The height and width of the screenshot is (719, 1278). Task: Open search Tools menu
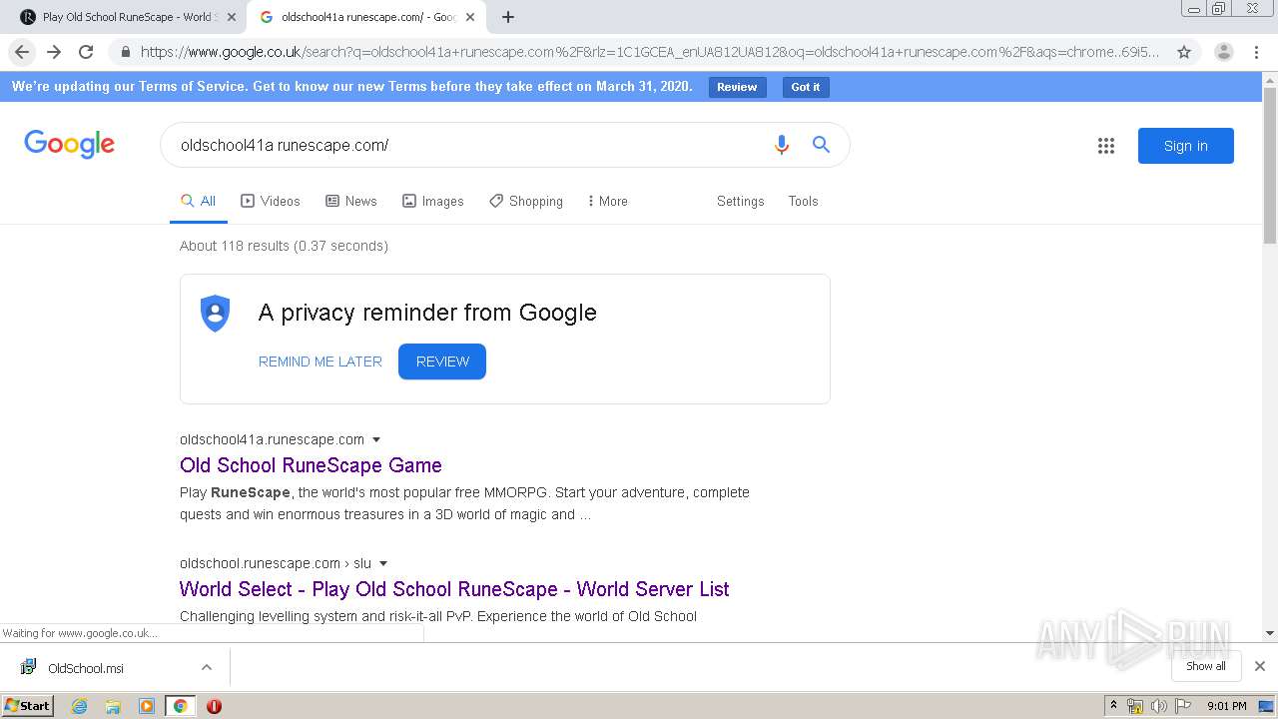click(803, 201)
